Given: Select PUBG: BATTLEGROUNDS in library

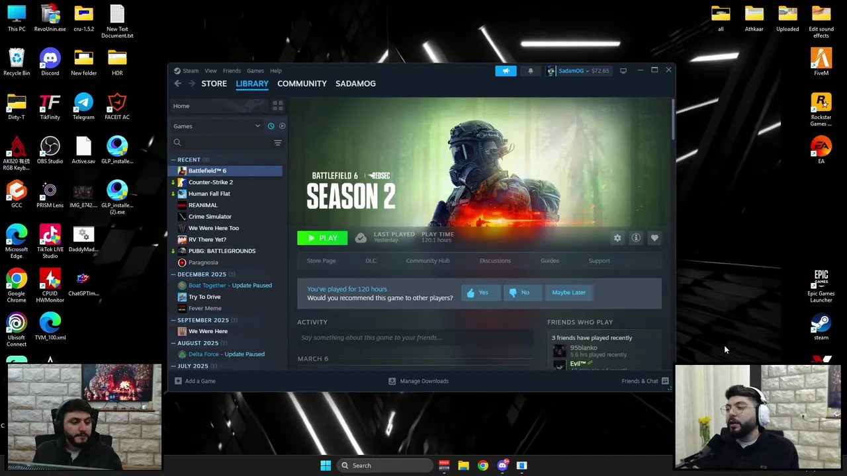Looking at the screenshot, I should pos(222,251).
